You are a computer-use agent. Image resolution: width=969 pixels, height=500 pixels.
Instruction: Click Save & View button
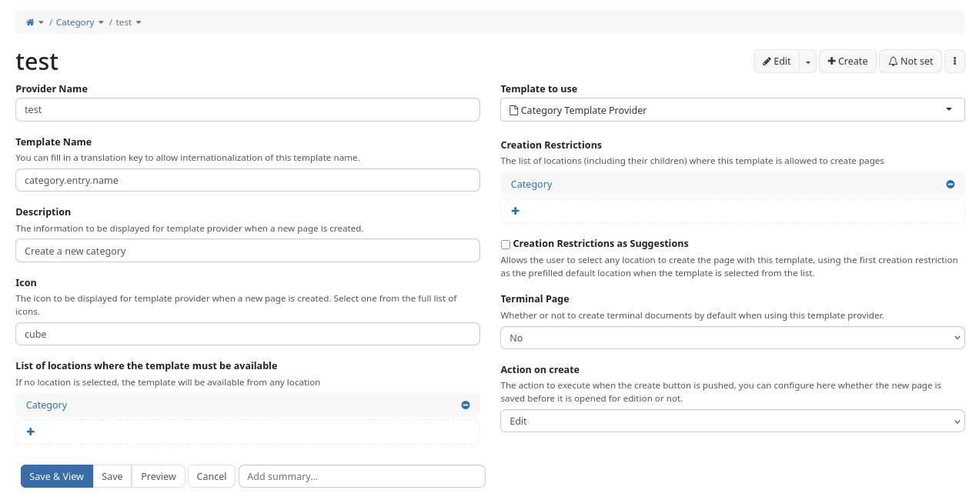(57, 476)
